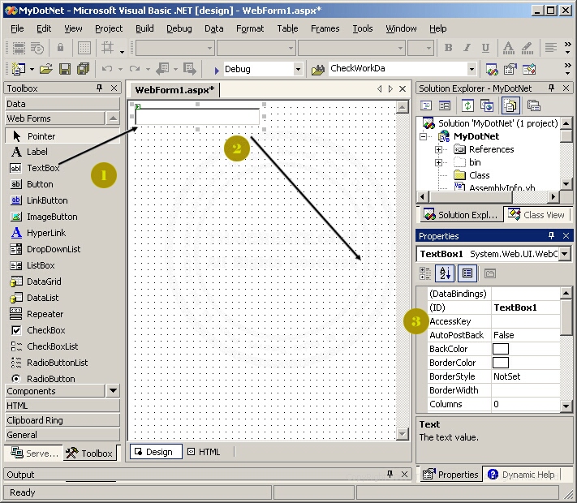Choose the RadioButton control
Screen dimensions: 577x503
[x=51, y=378]
